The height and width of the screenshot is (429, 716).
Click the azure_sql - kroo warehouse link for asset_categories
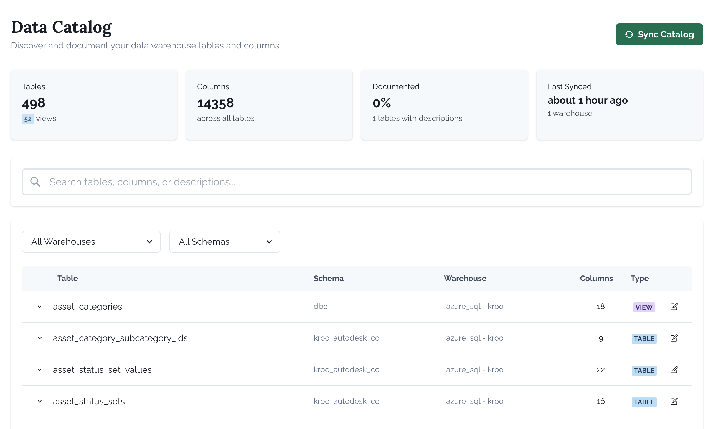474,307
